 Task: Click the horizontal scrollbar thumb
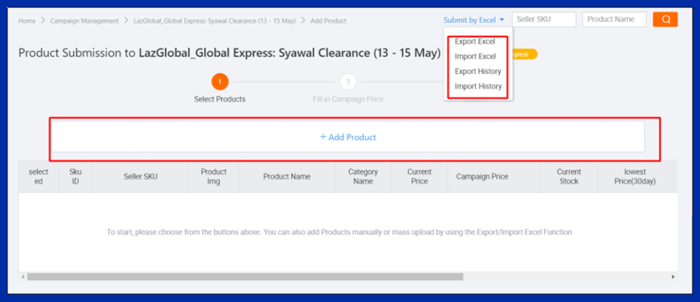coord(245,277)
